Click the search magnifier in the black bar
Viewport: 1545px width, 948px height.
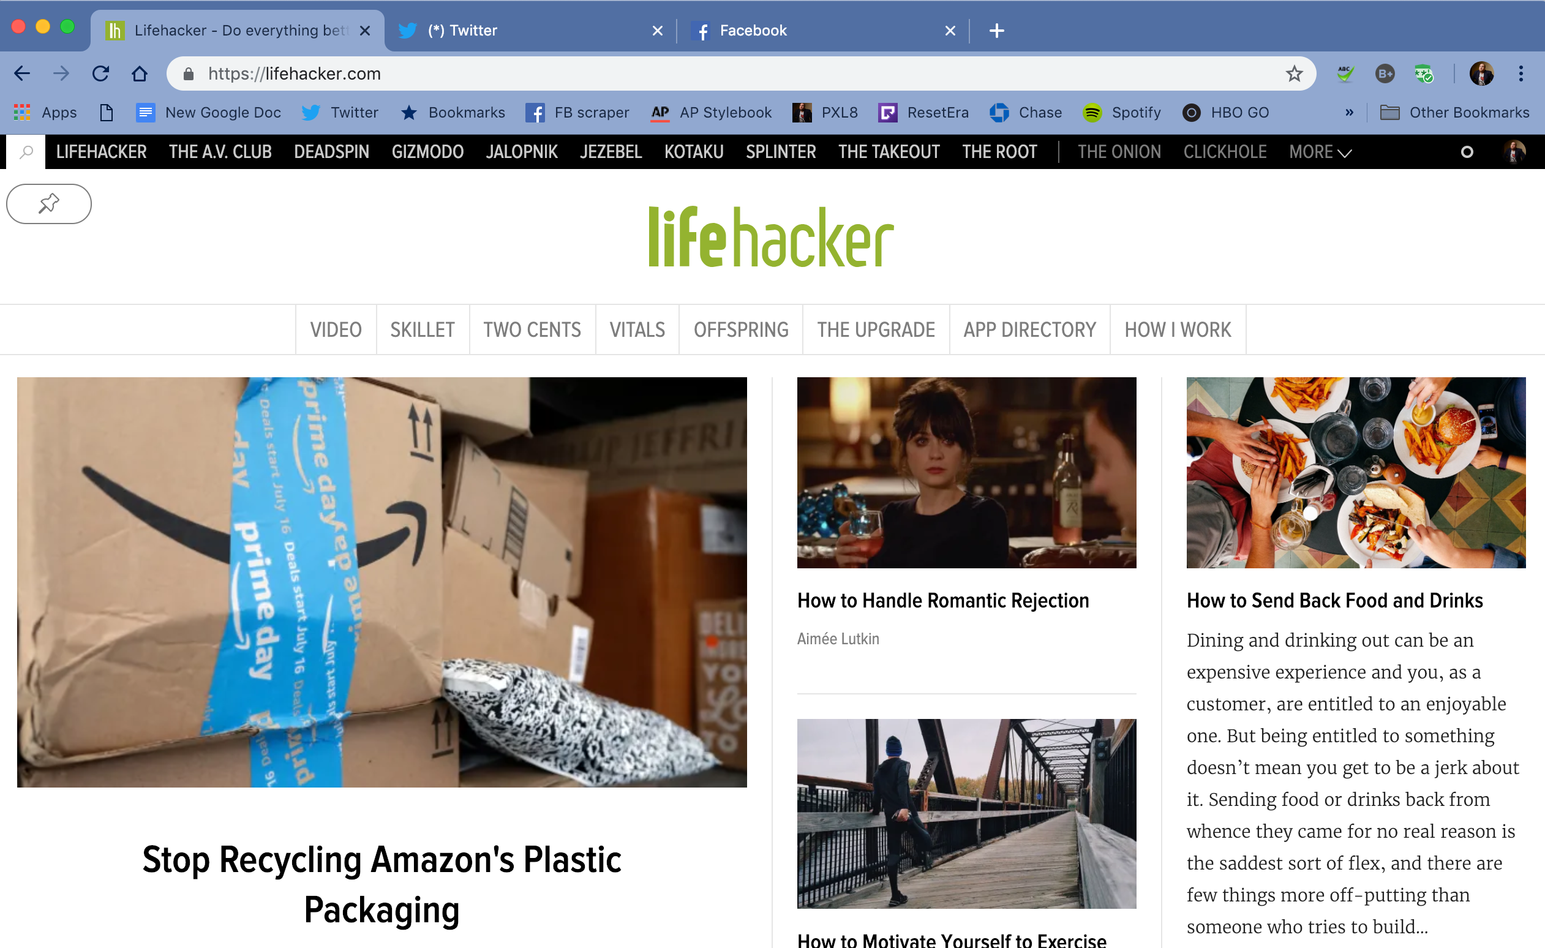pyautogui.click(x=26, y=152)
